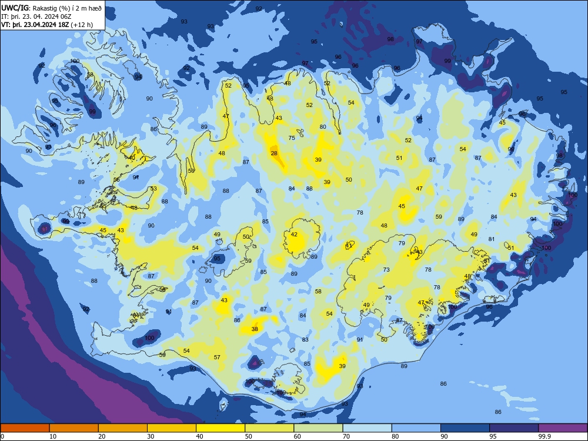This screenshot has width=588, height=441.
Task: Click the '30' legend scale label
Action: tap(151, 436)
